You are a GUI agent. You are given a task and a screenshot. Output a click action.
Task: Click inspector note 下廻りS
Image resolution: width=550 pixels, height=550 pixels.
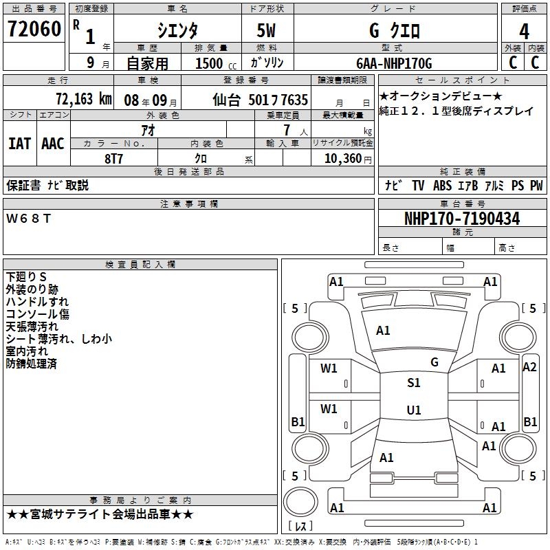tap(26, 277)
